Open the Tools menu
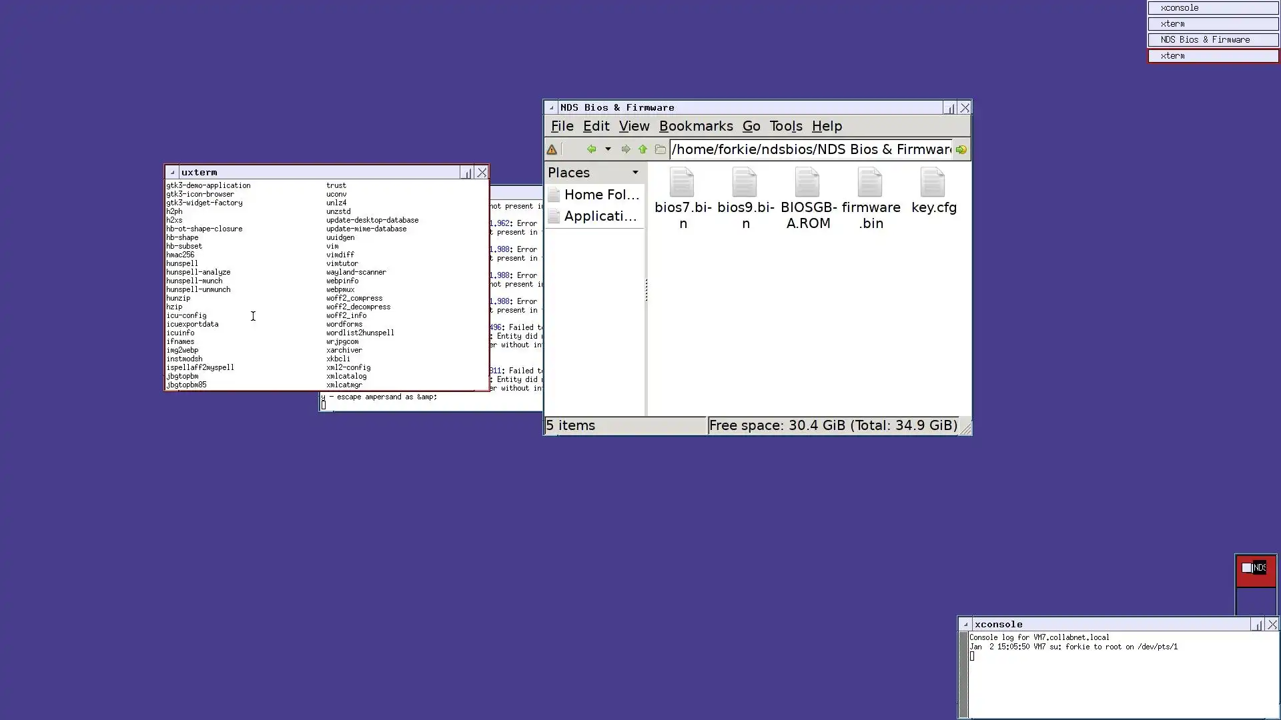The image size is (1281, 720). coord(785,126)
